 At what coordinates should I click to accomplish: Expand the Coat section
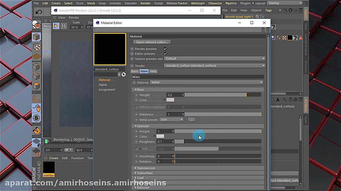(136, 178)
